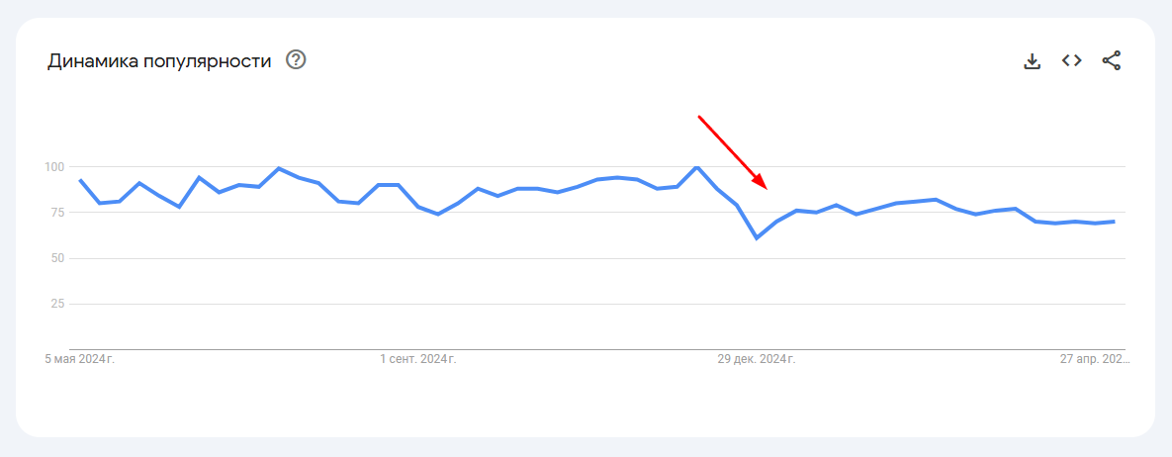
Task: Click the last data point of the line
Action: click(x=1115, y=222)
